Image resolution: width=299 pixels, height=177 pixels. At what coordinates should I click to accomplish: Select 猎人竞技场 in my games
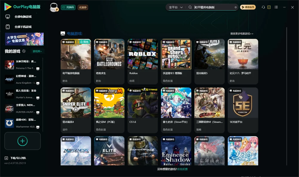tap(22, 94)
